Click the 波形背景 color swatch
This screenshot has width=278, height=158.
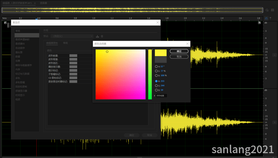73,60
